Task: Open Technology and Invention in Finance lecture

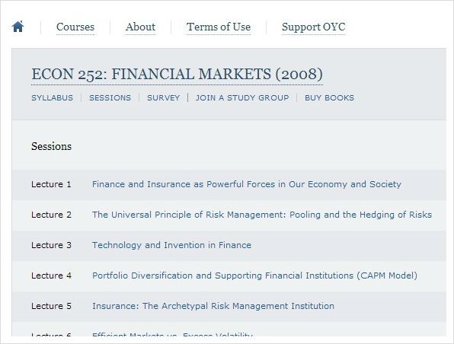Action: pyautogui.click(x=171, y=245)
